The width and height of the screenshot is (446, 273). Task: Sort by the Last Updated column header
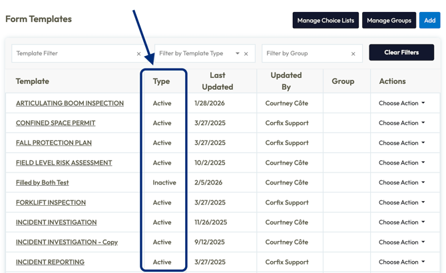[217, 81]
